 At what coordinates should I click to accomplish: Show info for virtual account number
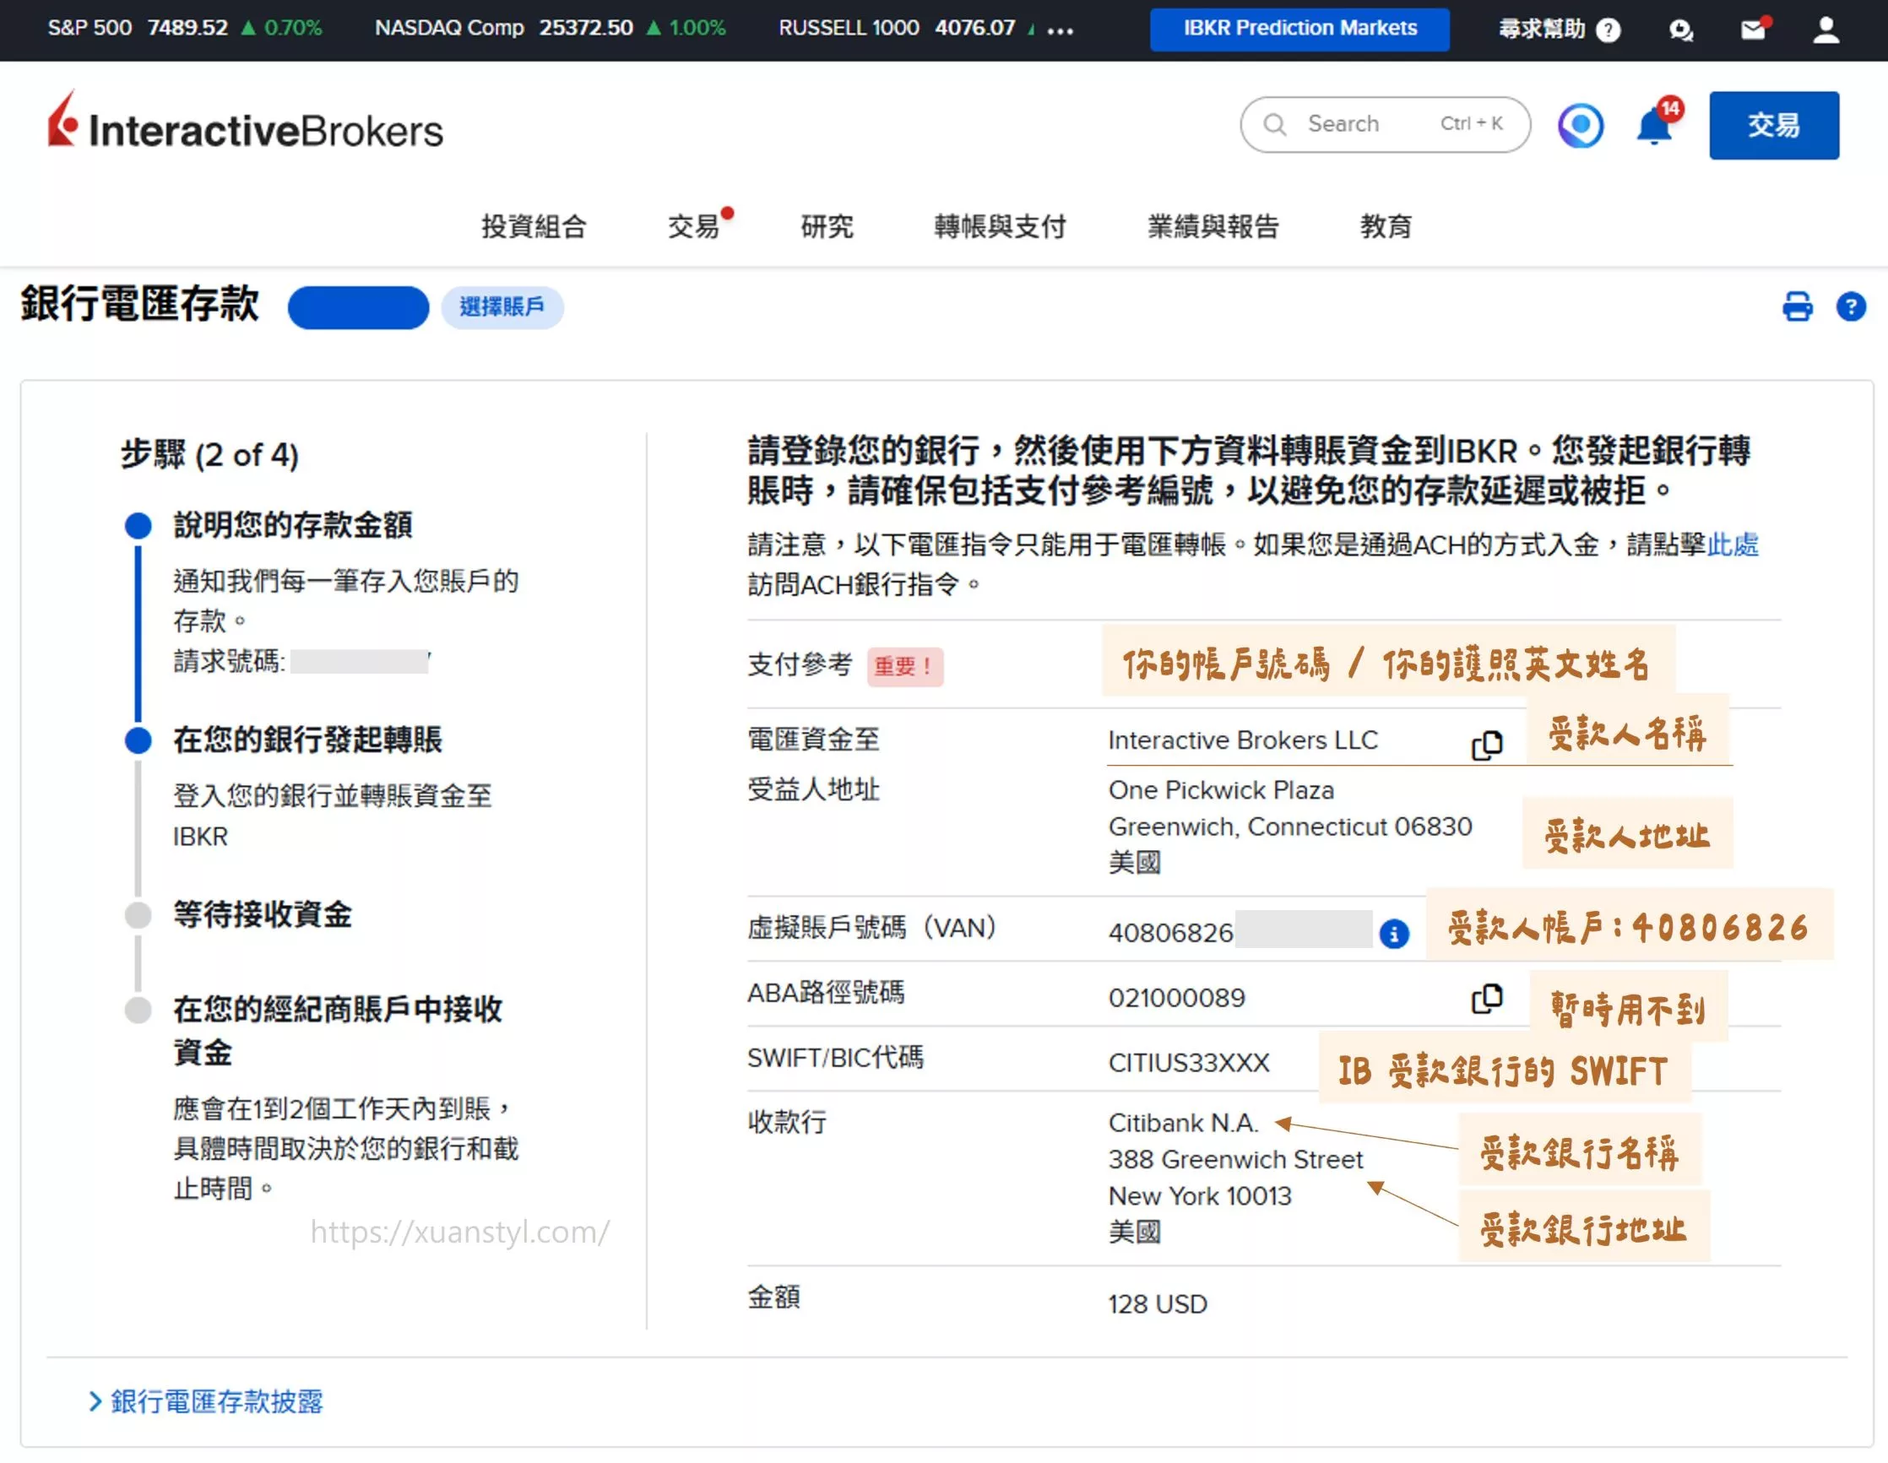tap(1394, 934)
